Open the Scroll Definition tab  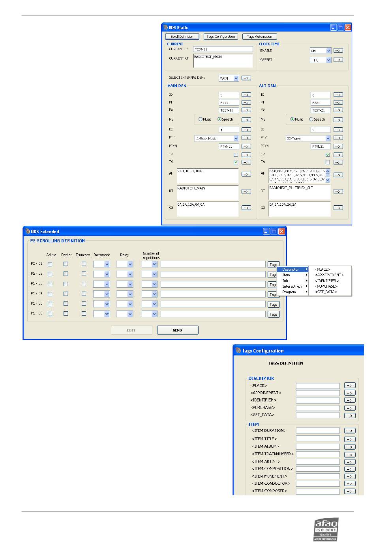click(182, 37)
